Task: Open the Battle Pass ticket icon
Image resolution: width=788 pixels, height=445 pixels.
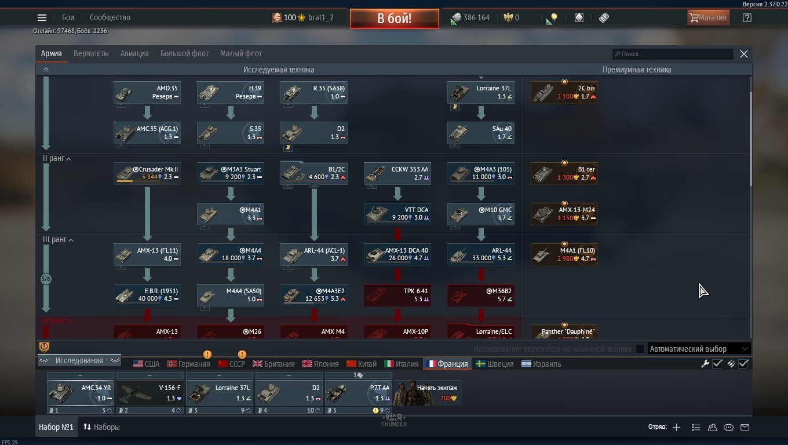Action: click(x=604, y=17)
